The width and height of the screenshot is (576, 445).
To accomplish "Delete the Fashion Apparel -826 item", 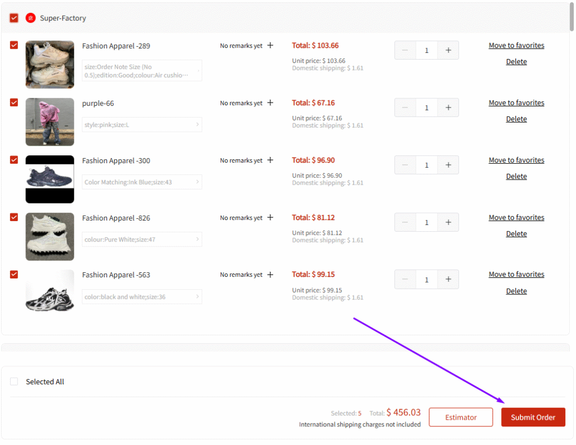I will pos(516,233).
